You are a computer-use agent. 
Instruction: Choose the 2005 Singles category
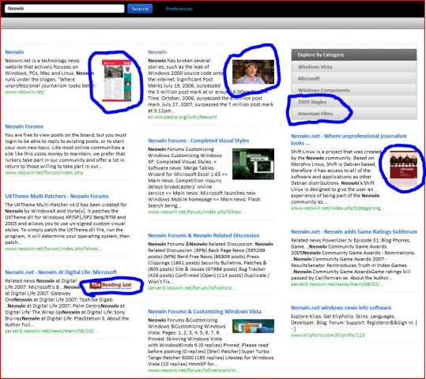[354, 102]
